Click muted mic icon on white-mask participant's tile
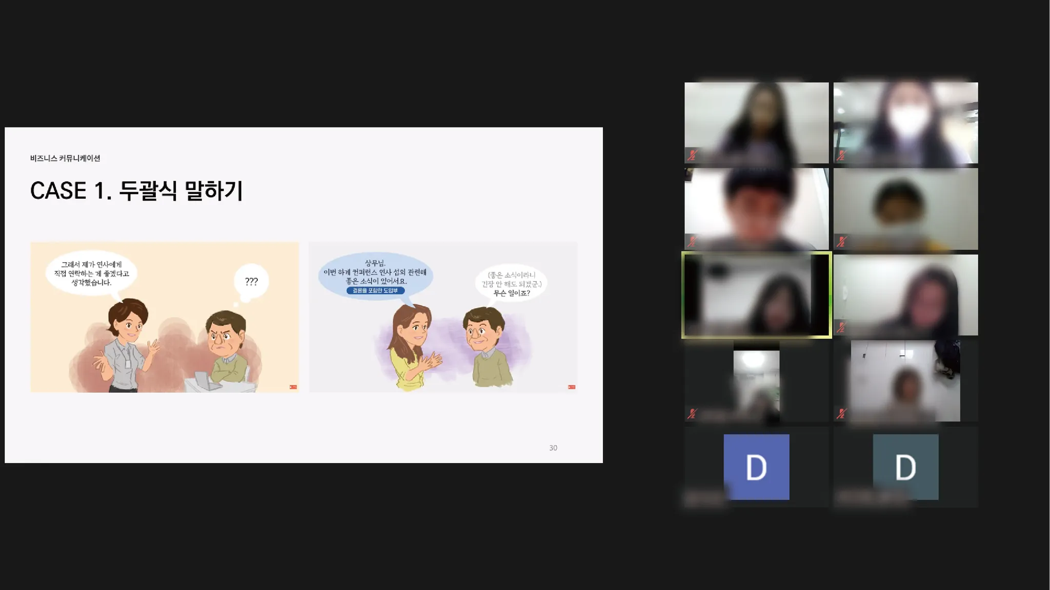The height and width of the screenshot is (590, 1050). tap(841, 155)
